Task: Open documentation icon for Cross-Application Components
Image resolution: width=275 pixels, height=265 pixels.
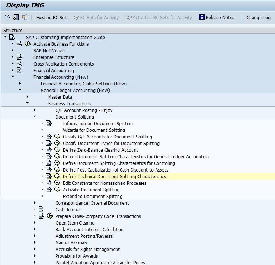Action: tap(19, 64)
